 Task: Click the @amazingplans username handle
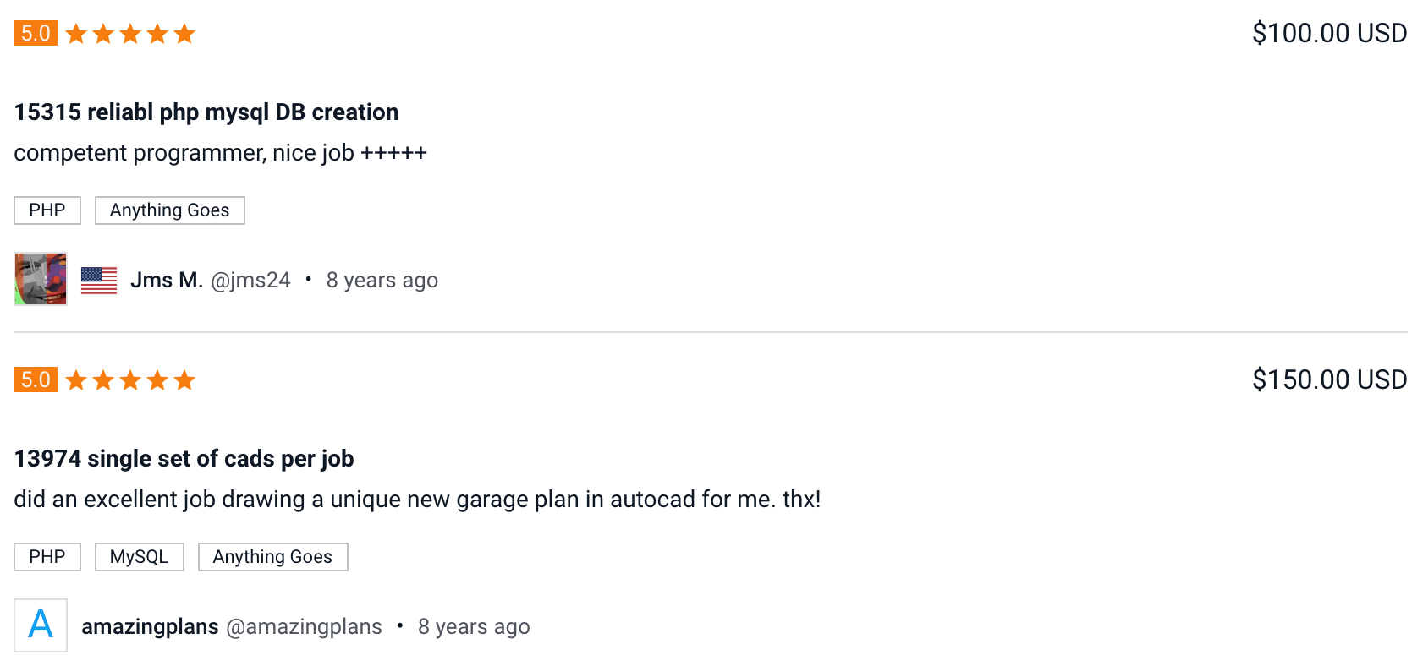click(x=305, y=626)
